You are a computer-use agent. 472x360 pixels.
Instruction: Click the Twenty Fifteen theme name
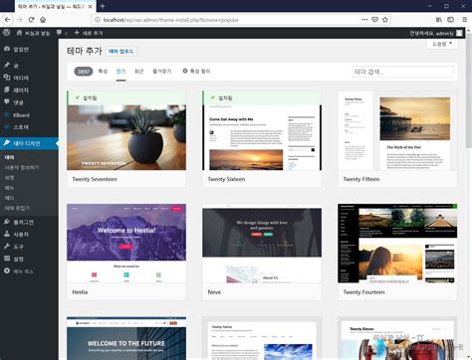(x=361, y=179)
